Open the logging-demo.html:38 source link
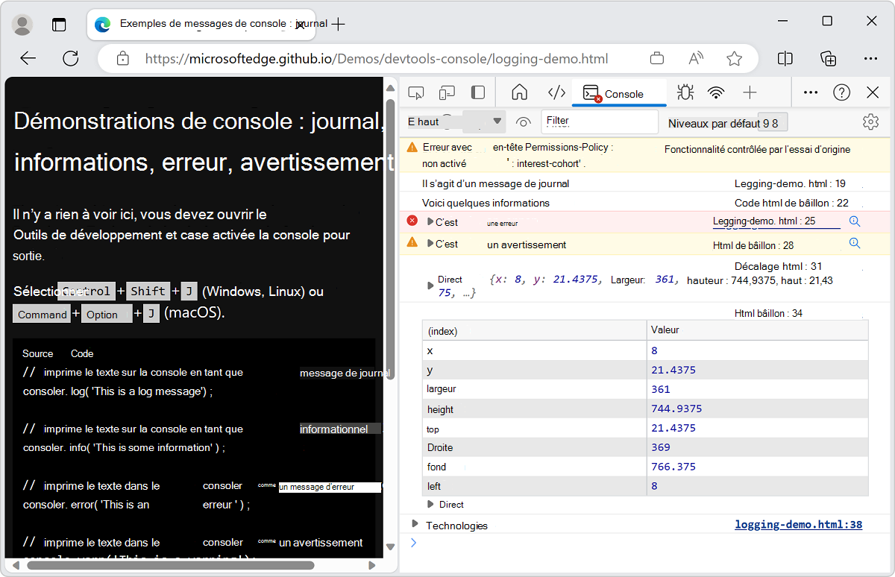The image size is (895, 577). (798, 524)
